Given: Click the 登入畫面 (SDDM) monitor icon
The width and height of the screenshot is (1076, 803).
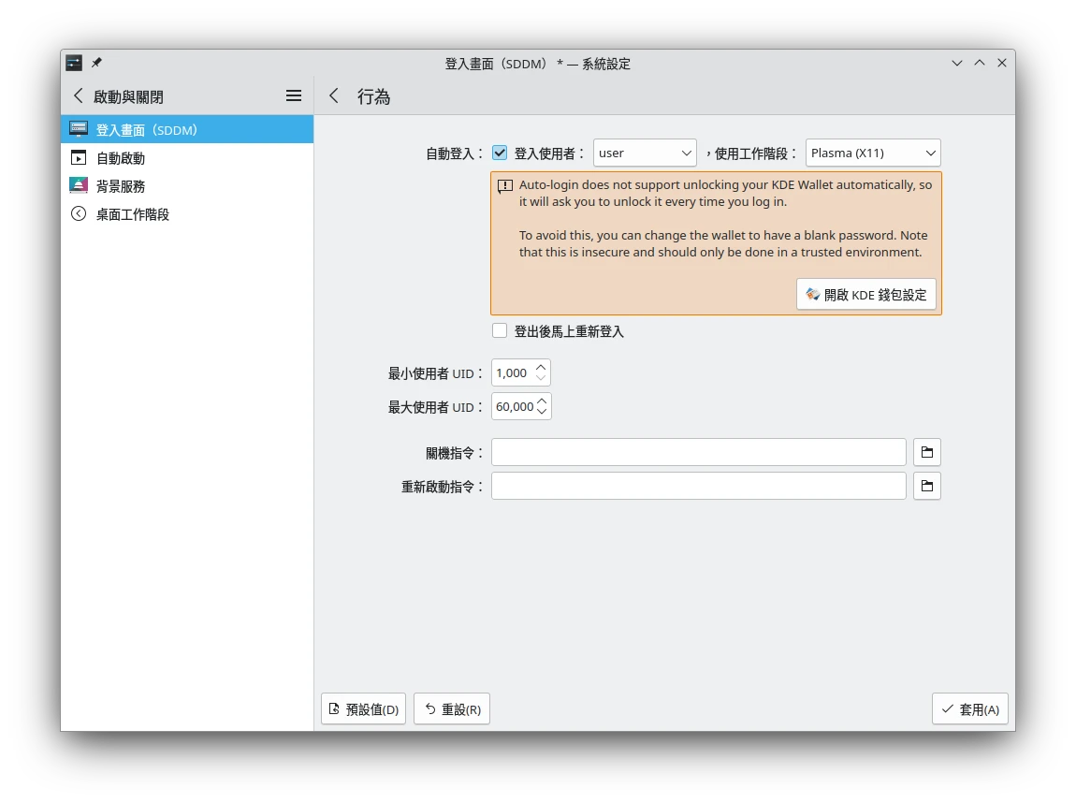Looking at the screenshot, I should click(79, 128).
